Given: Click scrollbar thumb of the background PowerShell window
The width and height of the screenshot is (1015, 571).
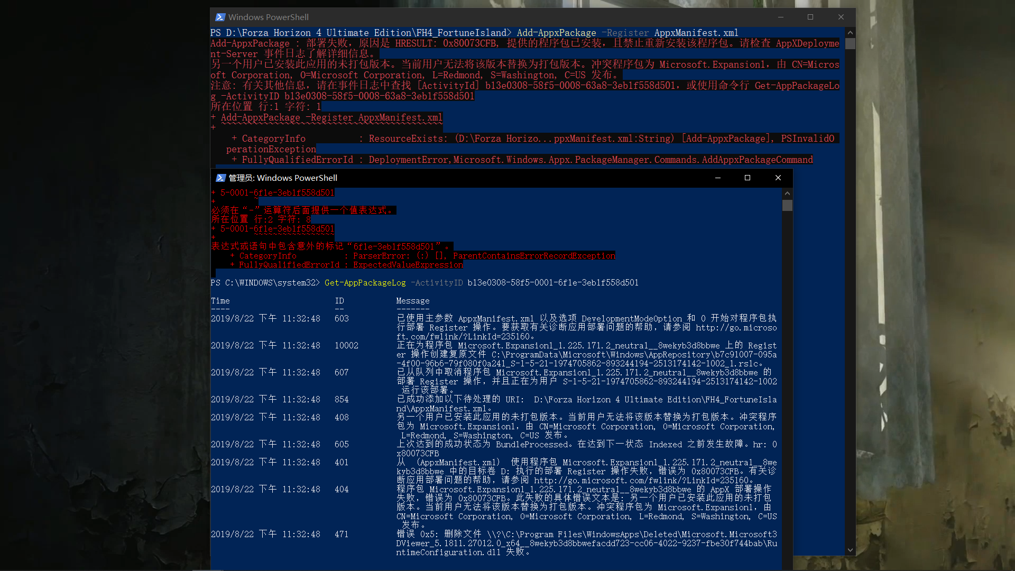Looking at the screenshot, I should pos(850,44).
